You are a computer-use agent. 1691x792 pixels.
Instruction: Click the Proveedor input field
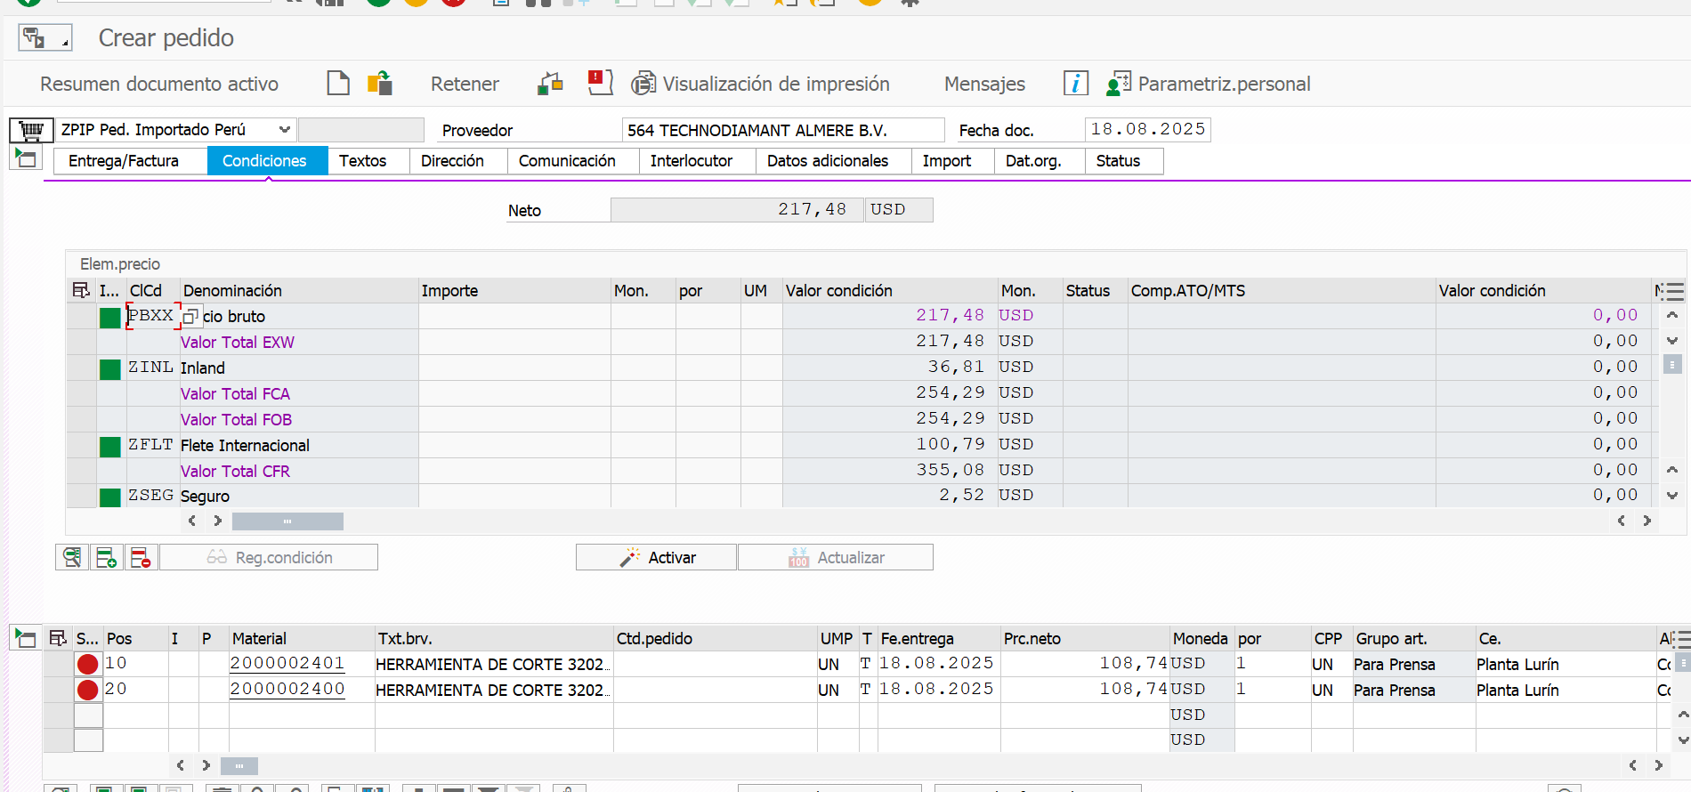pyautogui.click(x=781, y=131)
